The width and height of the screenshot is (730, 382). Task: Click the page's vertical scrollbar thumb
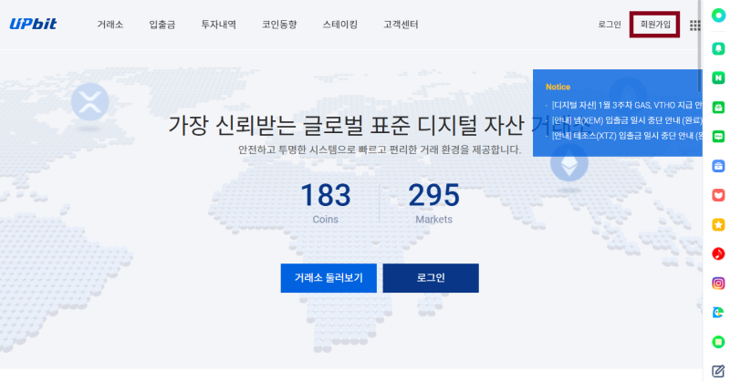pos(699,46)
